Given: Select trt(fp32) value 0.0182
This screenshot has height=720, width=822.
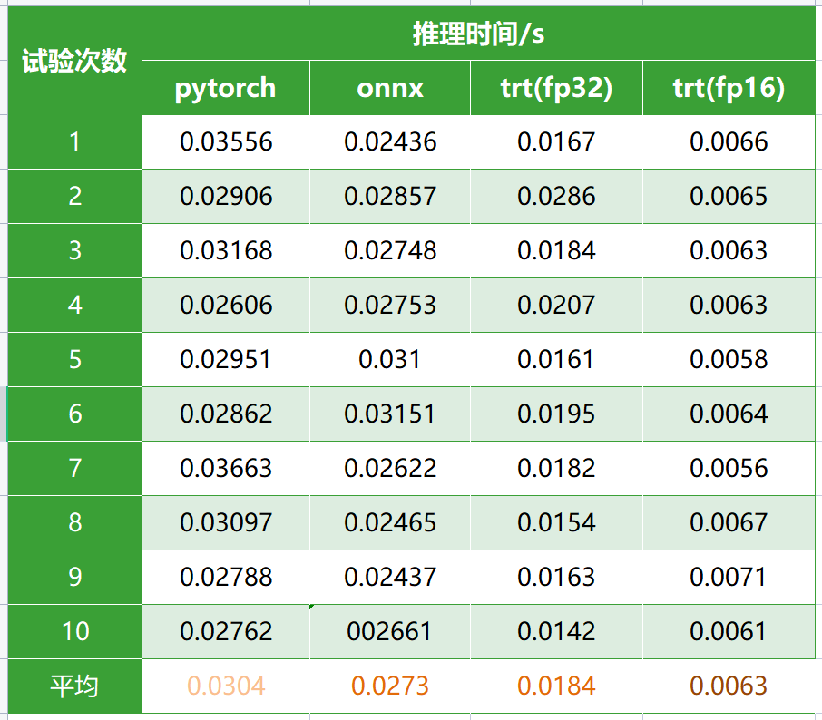Looking at the screenshot, I should click(556, 469).
